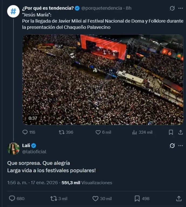This screenshot has width=186, height=207.
Task: Reply to the porquetendencia quoted post
Action: 25,132
